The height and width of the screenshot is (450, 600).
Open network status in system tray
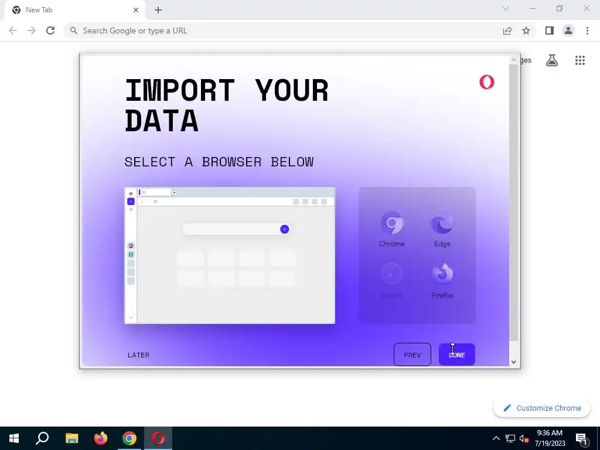[x=510, y=438]
